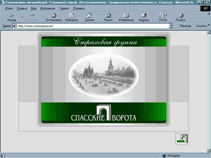Open the Назад history dropdown arrow

tap(22, 17)
